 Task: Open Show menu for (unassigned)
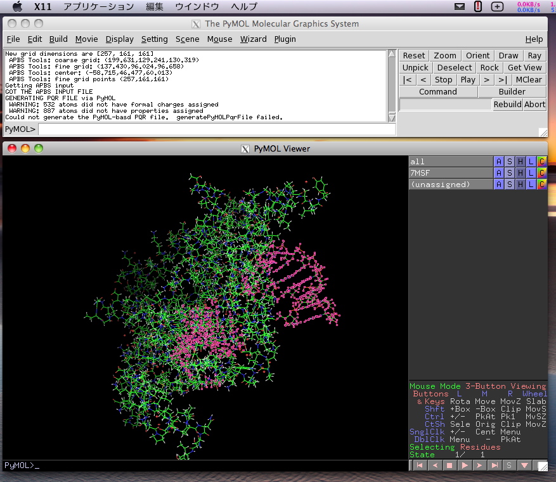pos(510,185)
